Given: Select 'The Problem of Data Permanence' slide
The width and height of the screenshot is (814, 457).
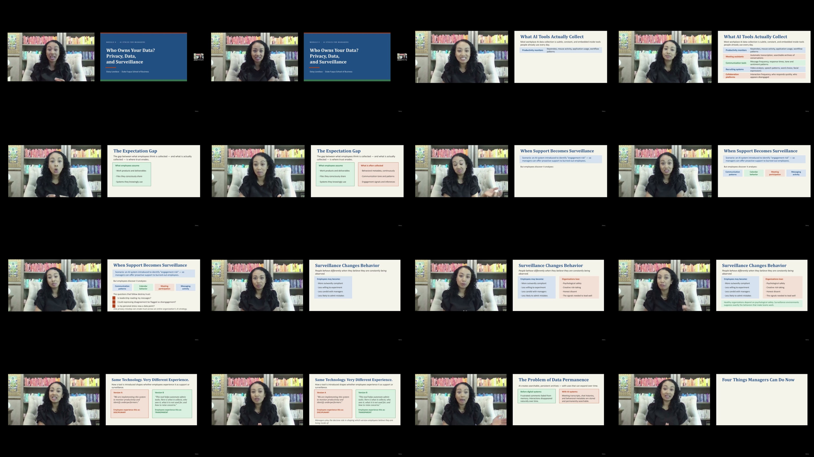Looking at the screenshot, I should click(x=558, y=399).
